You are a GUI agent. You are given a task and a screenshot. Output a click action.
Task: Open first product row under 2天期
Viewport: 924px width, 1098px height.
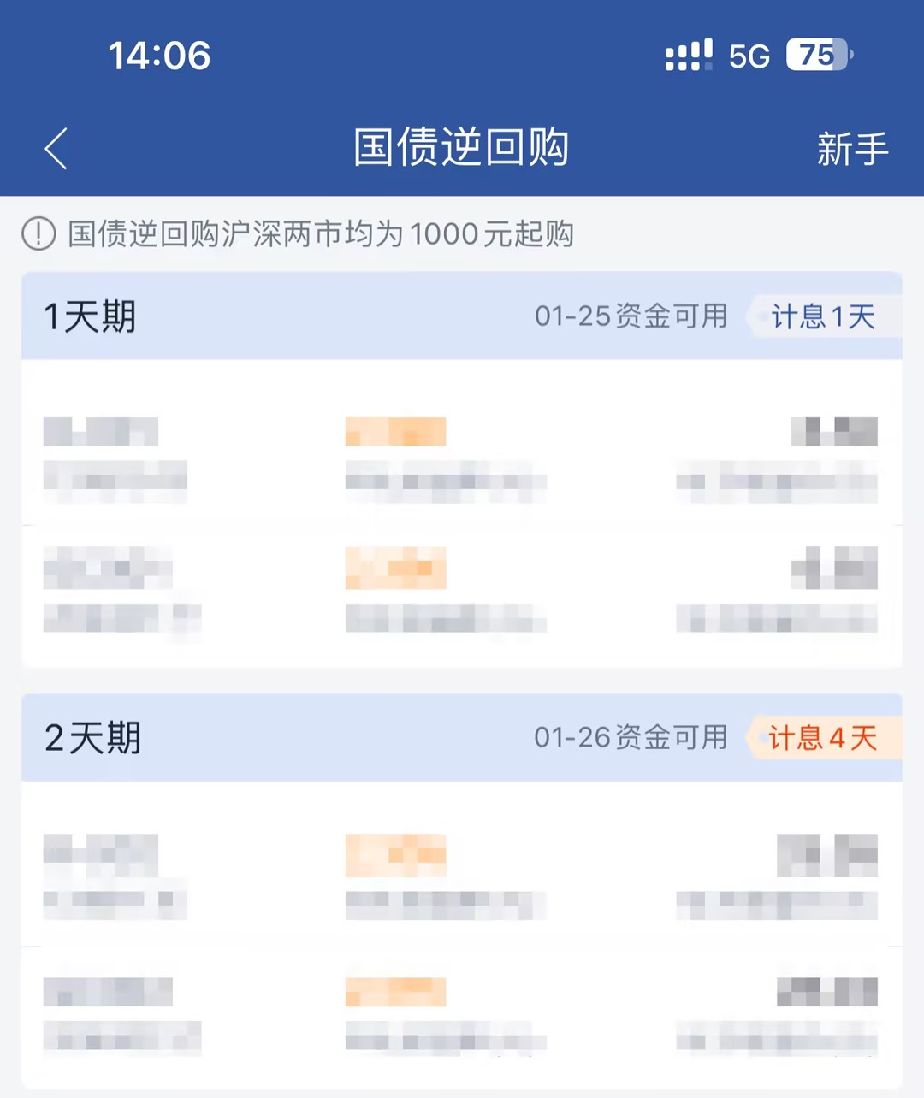(x=462, y=877)
